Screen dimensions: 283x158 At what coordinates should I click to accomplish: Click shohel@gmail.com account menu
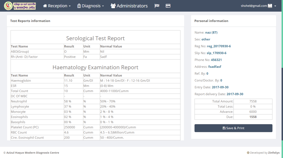pyautogui.click(x=254, y=6)
